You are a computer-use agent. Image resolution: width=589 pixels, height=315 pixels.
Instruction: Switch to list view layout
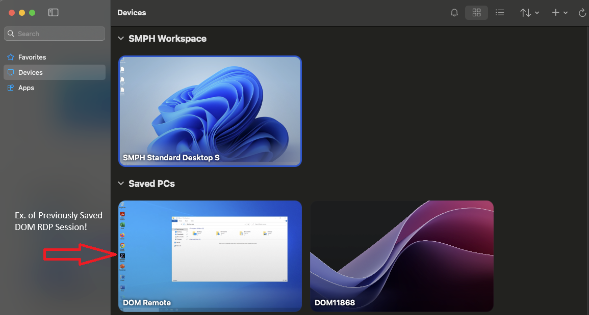tap(500, 13)
